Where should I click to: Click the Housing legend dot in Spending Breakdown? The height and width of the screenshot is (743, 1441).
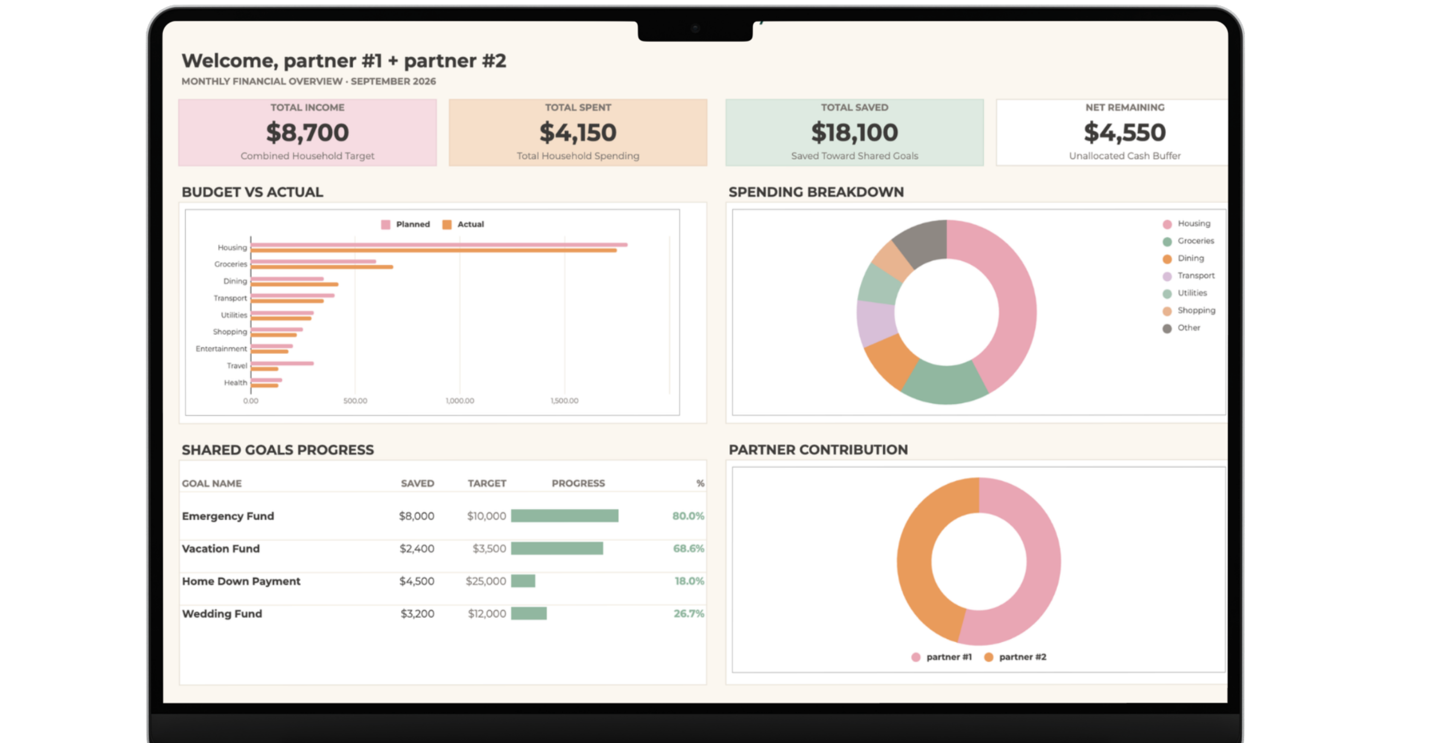click(1167, 224)
